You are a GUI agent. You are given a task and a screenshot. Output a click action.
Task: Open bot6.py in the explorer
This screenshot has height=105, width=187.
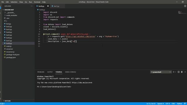pos(9,38)
